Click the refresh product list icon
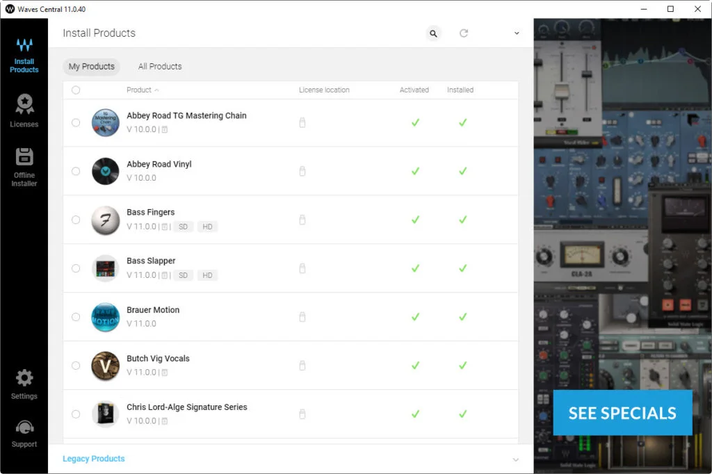The height and width of the screenshot is (474, 712). point(464,33)
